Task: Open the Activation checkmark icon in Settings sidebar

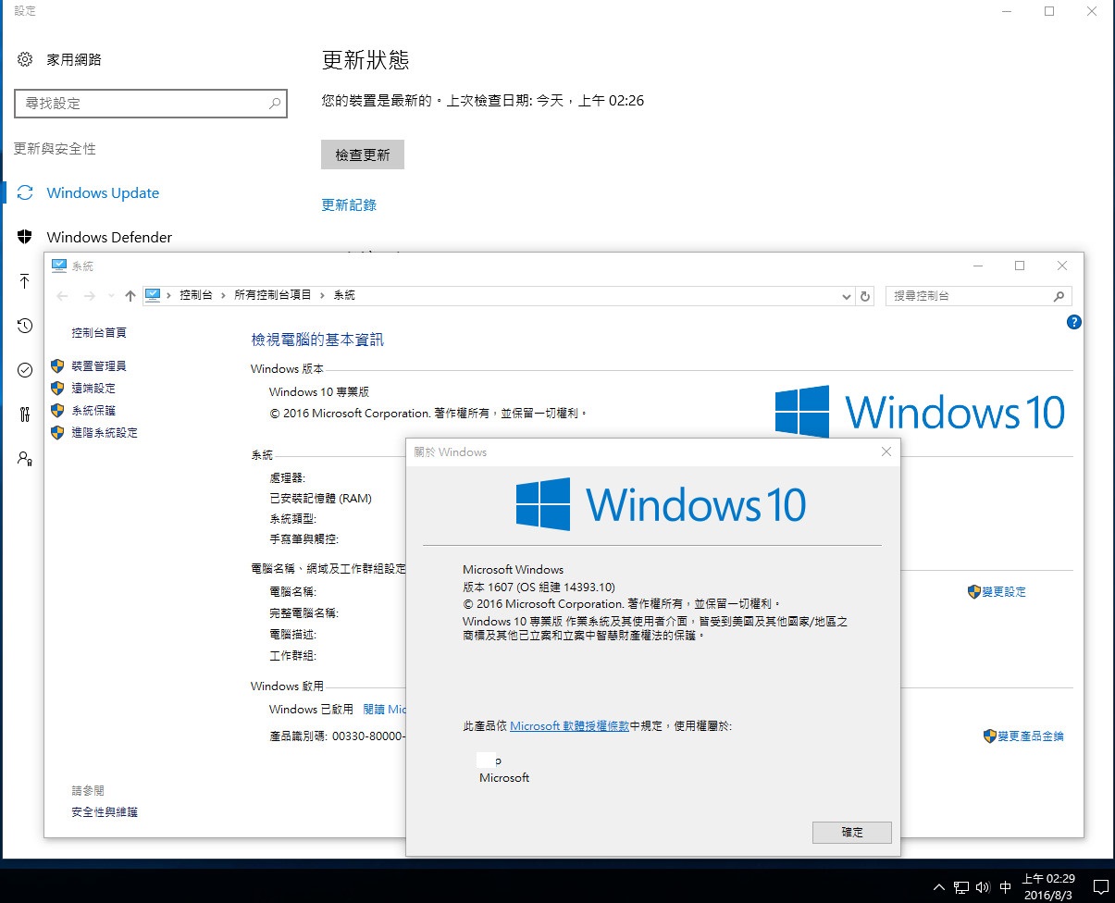Action: 25,370
